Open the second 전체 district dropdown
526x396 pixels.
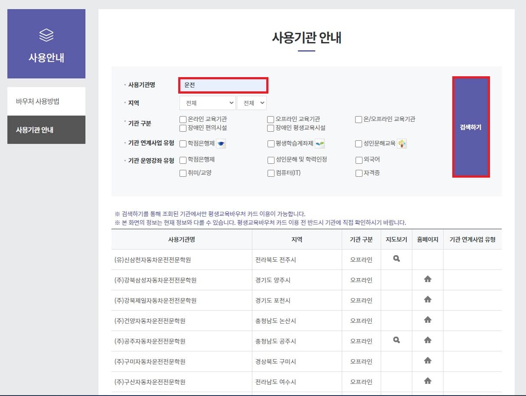pos(252,103)
